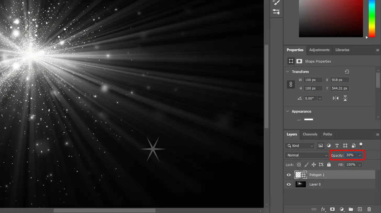
Task: Add a layer mask
Action: pos(332,209)
